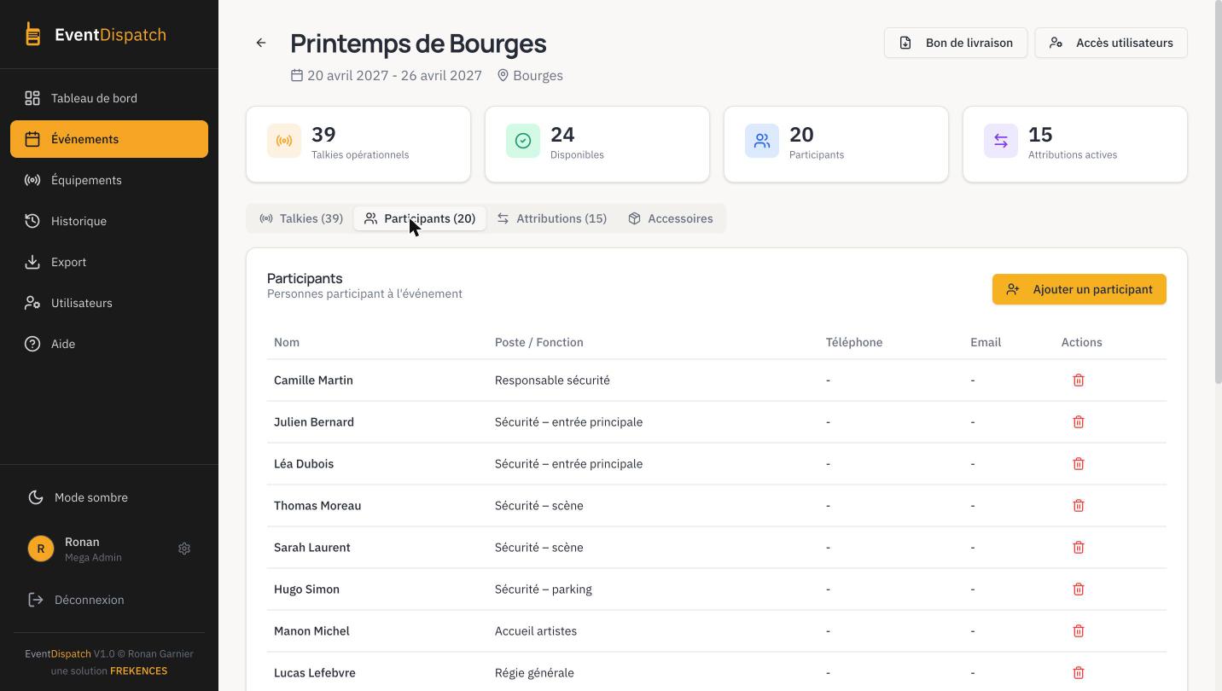Delete participant Hugo Simon
1222x691 pixels.
tap(1079, 589)
